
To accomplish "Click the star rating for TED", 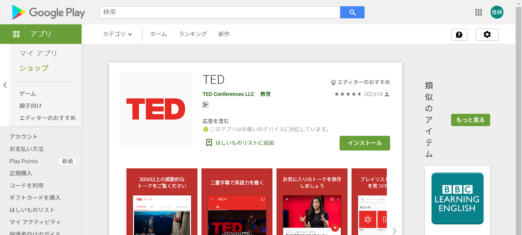I will [x=348, y=94].
